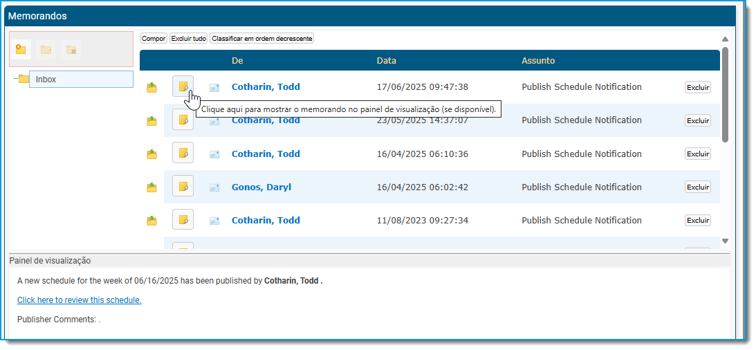756x350 pixels.
Task: Click envelope icon of 17/06/2025 memo
Action: pyautogui.click(x=214, y=88)
